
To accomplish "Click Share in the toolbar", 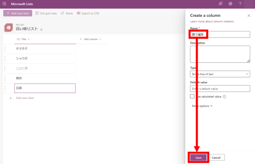I will click(67, 13).
